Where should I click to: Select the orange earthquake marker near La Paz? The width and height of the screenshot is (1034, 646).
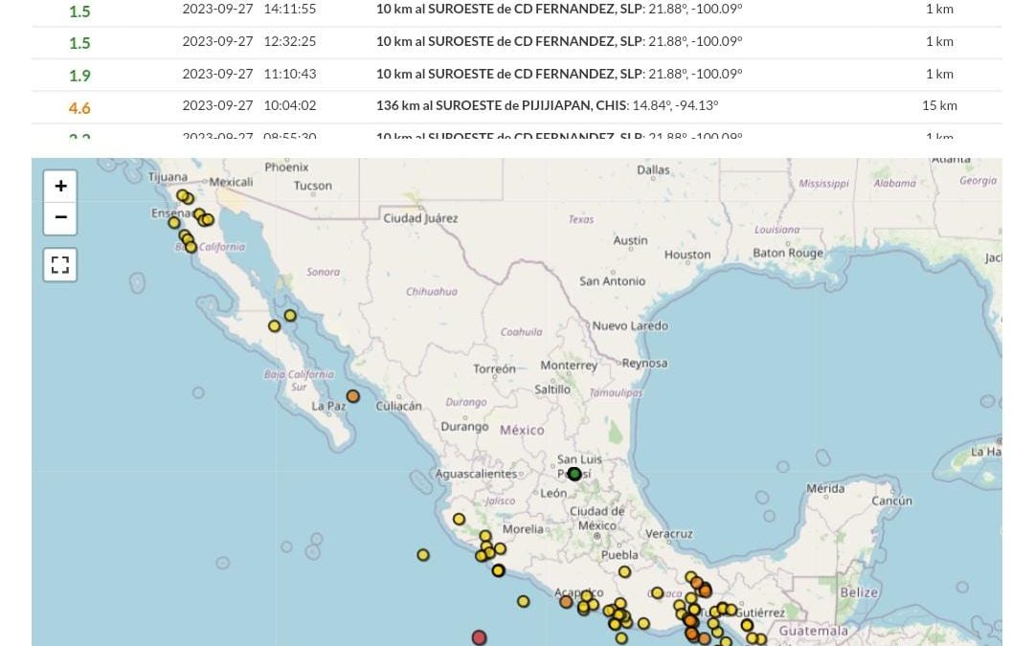click(352, 396)
